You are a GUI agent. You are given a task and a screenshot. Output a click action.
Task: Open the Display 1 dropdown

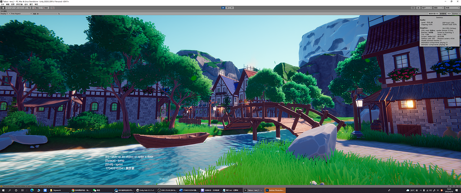click(5, 14)
